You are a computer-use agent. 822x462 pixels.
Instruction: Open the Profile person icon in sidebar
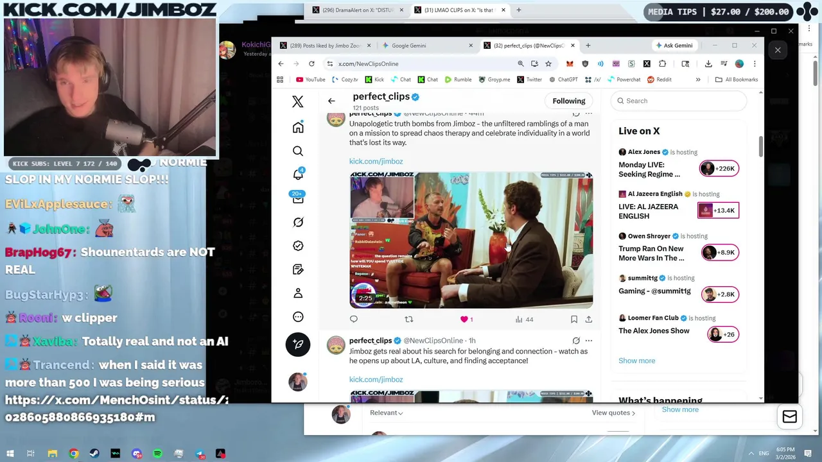(x=298, y=293)
